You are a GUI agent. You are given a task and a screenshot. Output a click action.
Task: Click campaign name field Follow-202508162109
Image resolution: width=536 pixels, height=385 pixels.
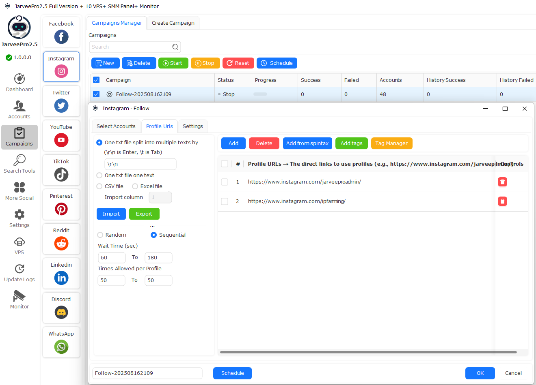pos(147,373)
